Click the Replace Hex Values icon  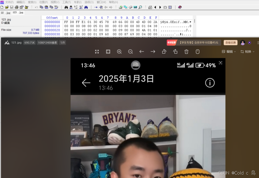[81, 7]
